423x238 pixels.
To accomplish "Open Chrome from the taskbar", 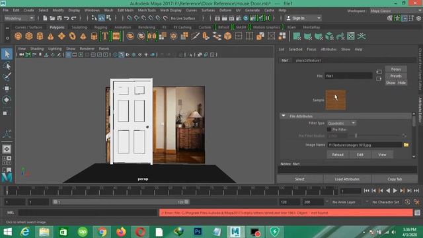I will pos(102,231).
